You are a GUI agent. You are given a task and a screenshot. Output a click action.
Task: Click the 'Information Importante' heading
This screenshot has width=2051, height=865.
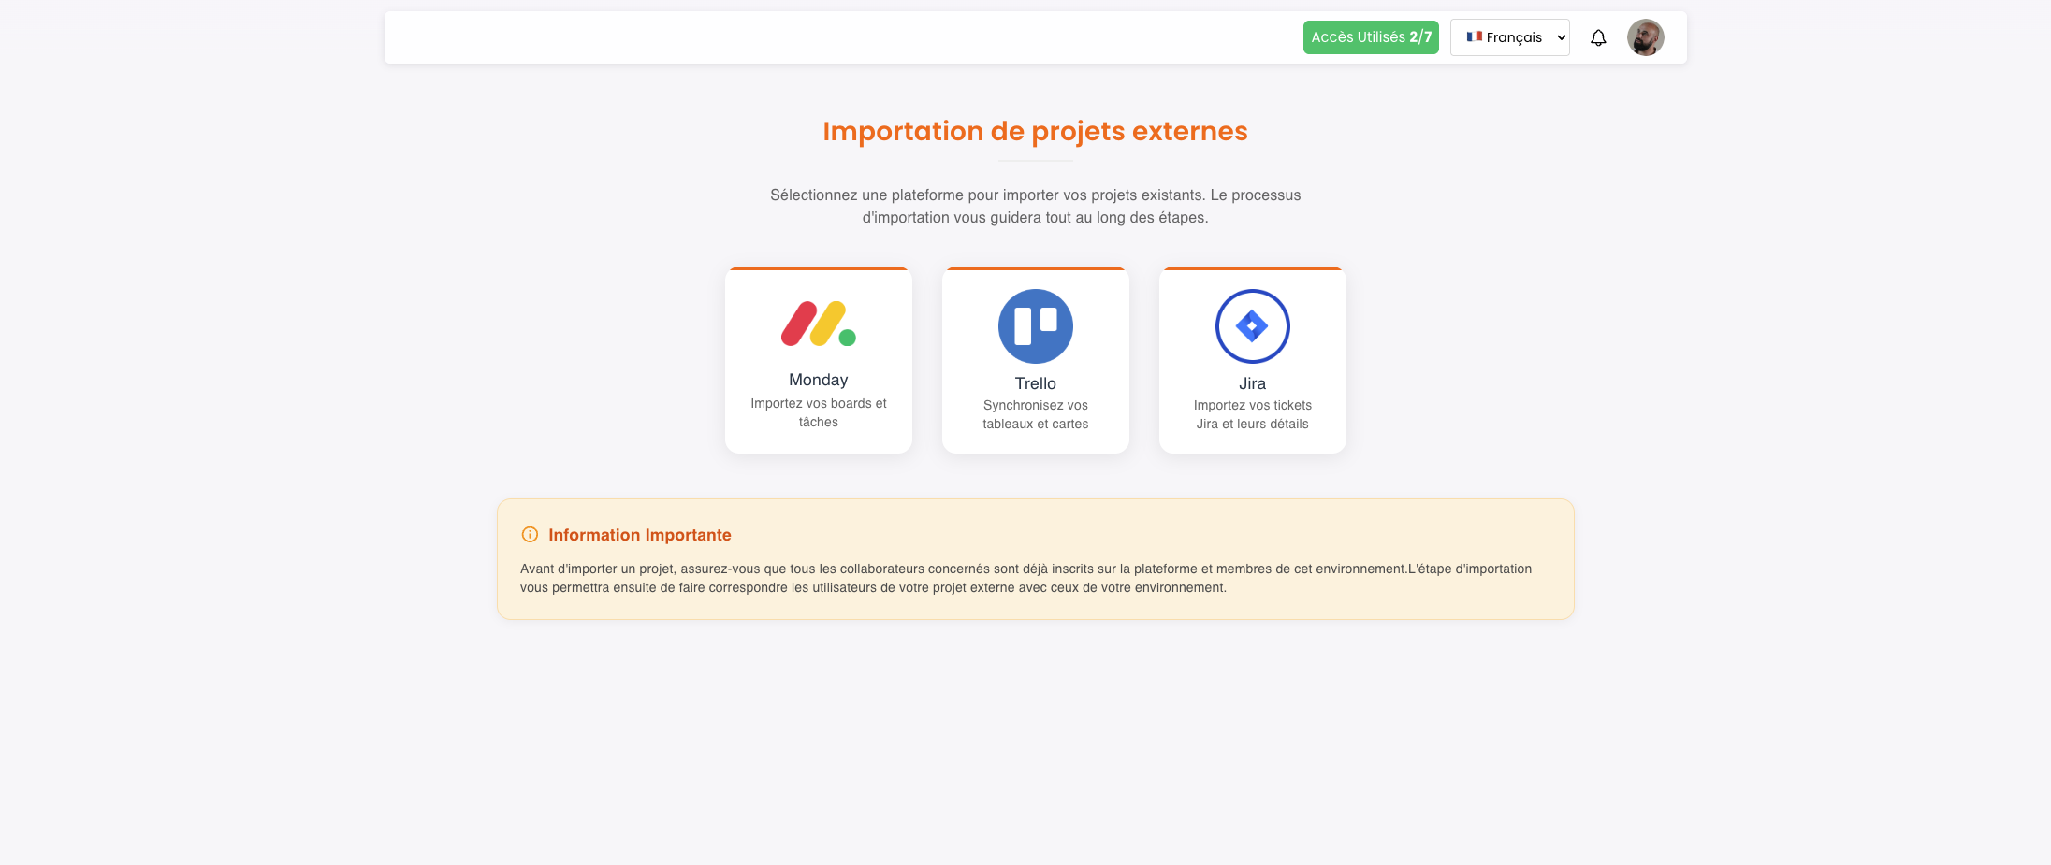640,535
